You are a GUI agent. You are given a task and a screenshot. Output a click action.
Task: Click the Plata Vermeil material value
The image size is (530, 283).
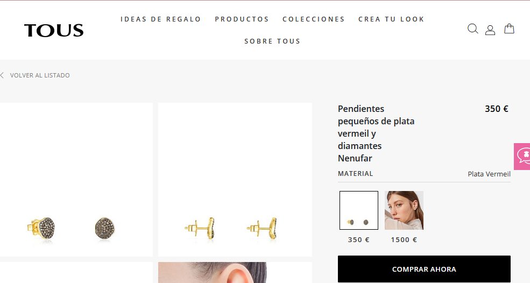click(489, 174)
